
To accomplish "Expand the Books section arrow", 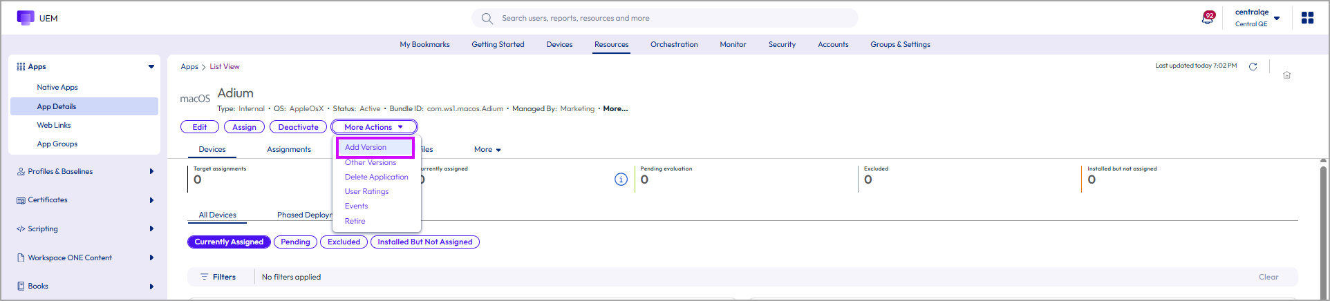I will pos(151,286).
